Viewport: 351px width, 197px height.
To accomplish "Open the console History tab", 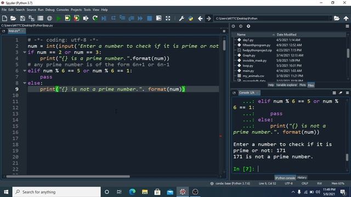I will click(x=302, y=178).
